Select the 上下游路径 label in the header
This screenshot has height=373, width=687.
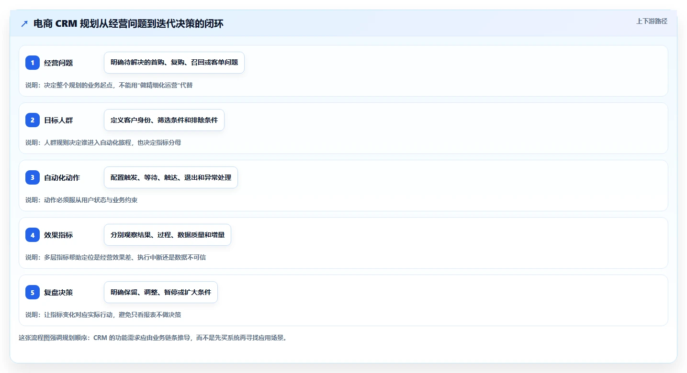pyautogui.click(x=652, y=21)
